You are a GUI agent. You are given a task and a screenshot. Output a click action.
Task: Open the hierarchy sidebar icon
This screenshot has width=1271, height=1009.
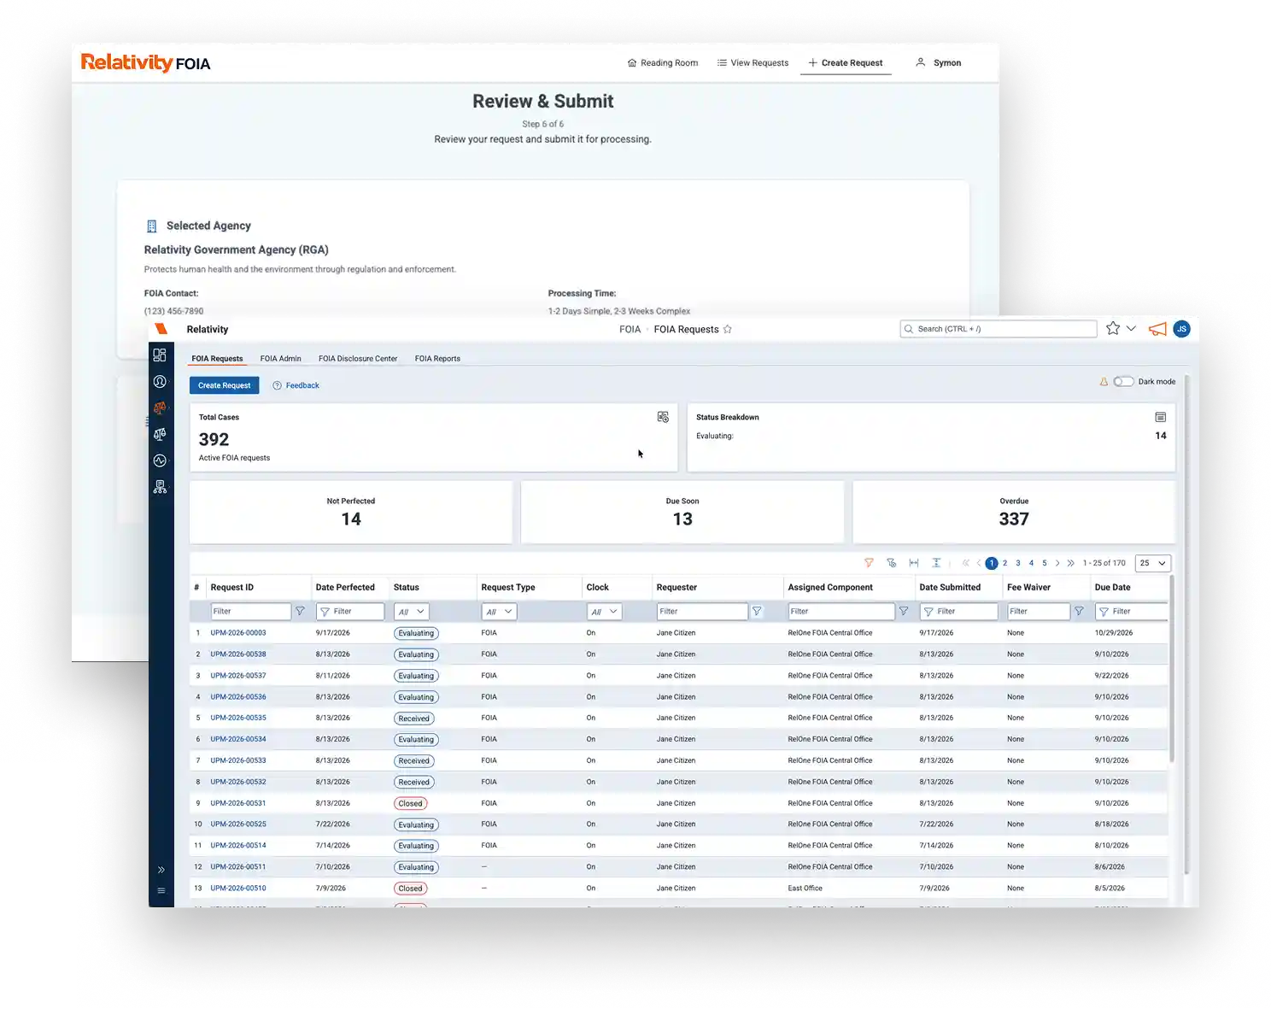coord(160,487)
